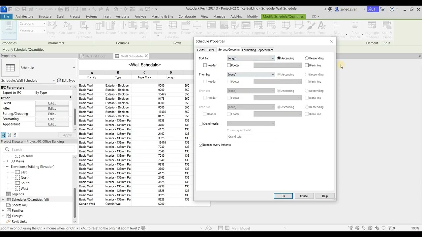Switch to the 02. First Floor view tab

(96, 56)
